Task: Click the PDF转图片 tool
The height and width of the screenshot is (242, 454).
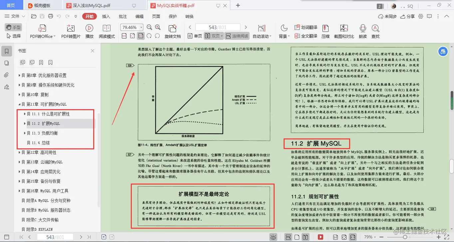Action: point(71,32)
